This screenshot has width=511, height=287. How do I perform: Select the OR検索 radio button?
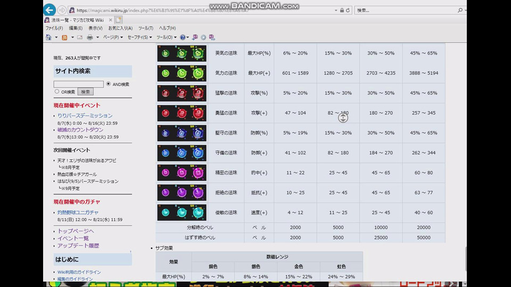pyautogui.click(x=57, y=92)
